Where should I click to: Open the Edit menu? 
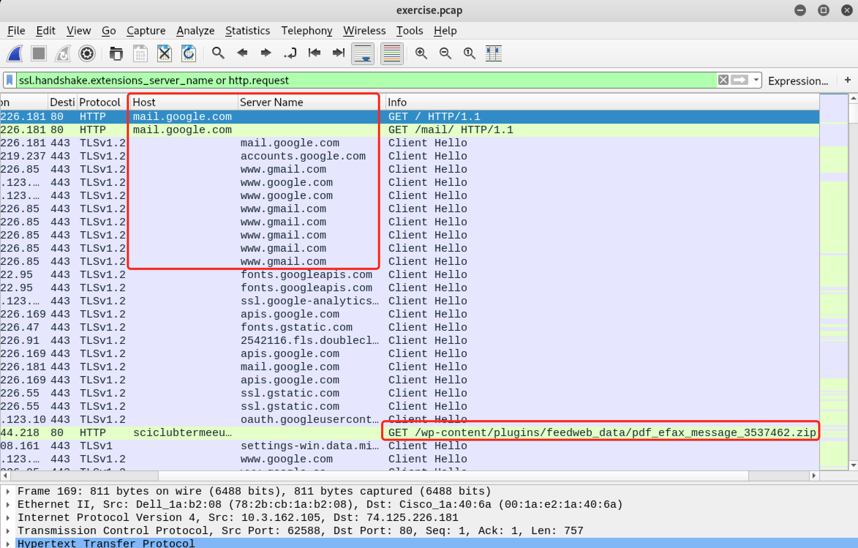coord(46,31)
